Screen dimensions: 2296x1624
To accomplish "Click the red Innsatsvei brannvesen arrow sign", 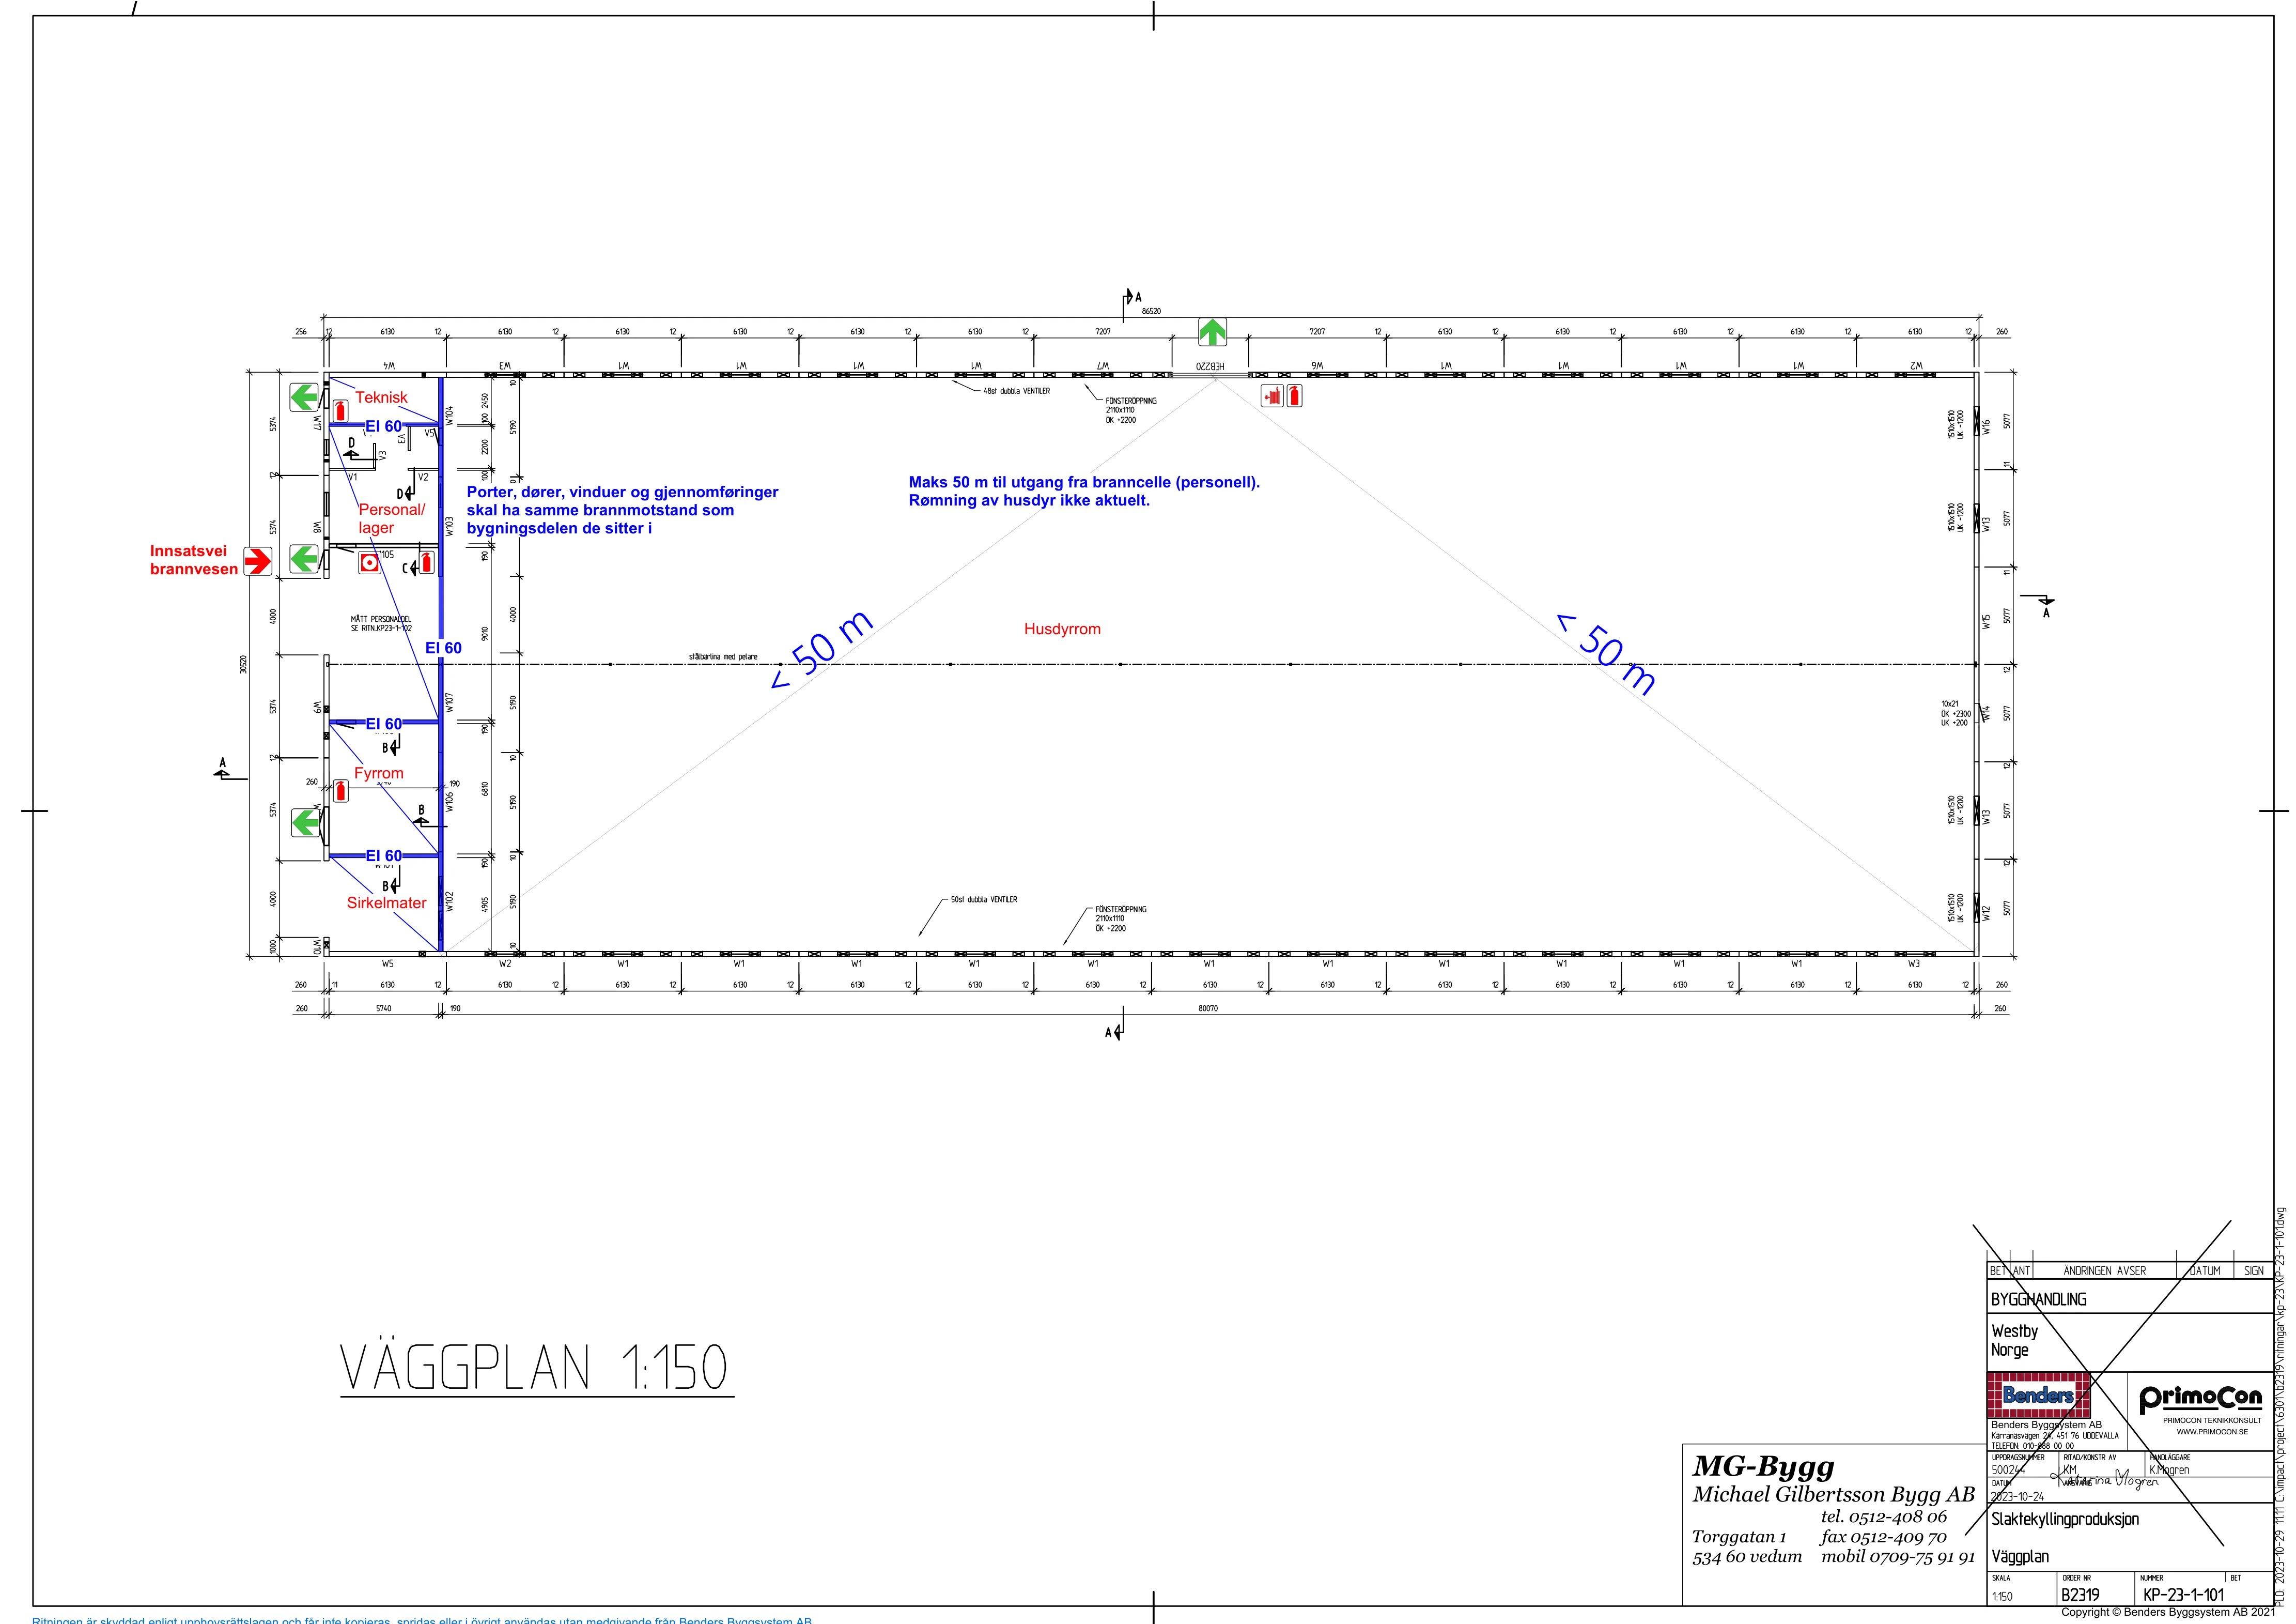I will click(258, 561).
